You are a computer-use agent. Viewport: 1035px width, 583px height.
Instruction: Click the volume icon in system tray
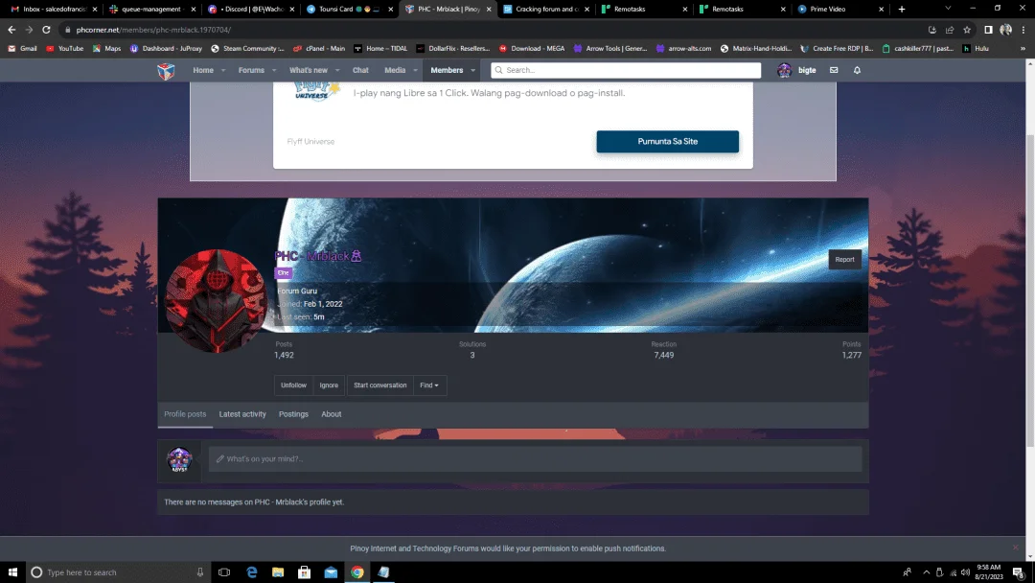pyautogui.click(x=966, y=572)
